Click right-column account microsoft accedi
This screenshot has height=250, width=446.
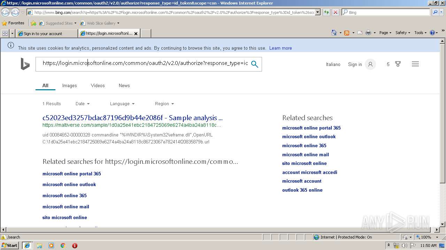tap(310, 172)
